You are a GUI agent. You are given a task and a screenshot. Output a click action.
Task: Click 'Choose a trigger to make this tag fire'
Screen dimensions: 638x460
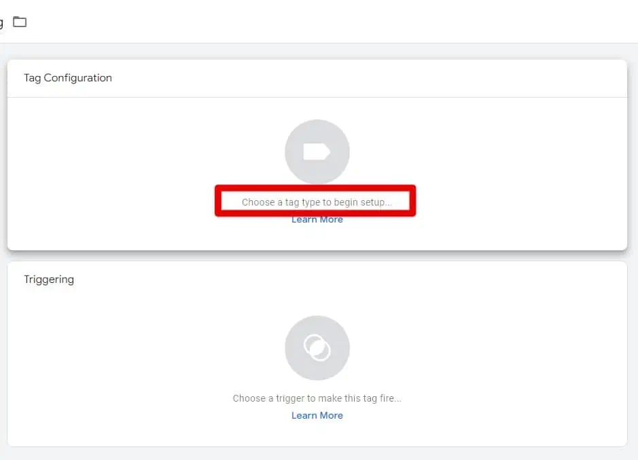(x=317, y=398)
